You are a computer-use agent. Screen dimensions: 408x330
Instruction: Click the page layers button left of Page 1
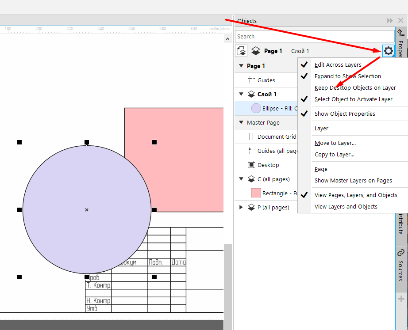click(x=241, y=51)
